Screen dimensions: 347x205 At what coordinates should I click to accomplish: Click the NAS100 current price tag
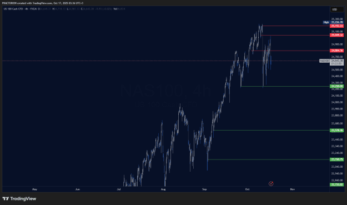coord(324,61)
